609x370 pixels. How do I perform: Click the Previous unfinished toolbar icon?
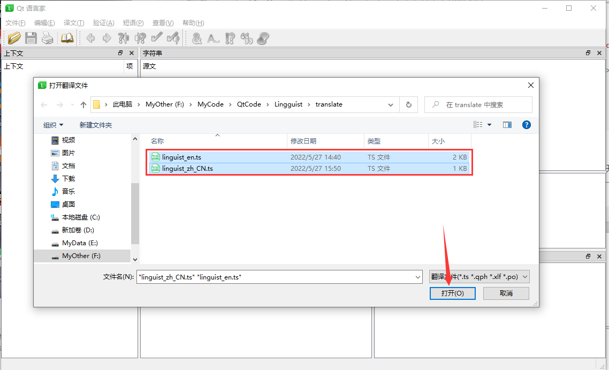click(124, 37)
